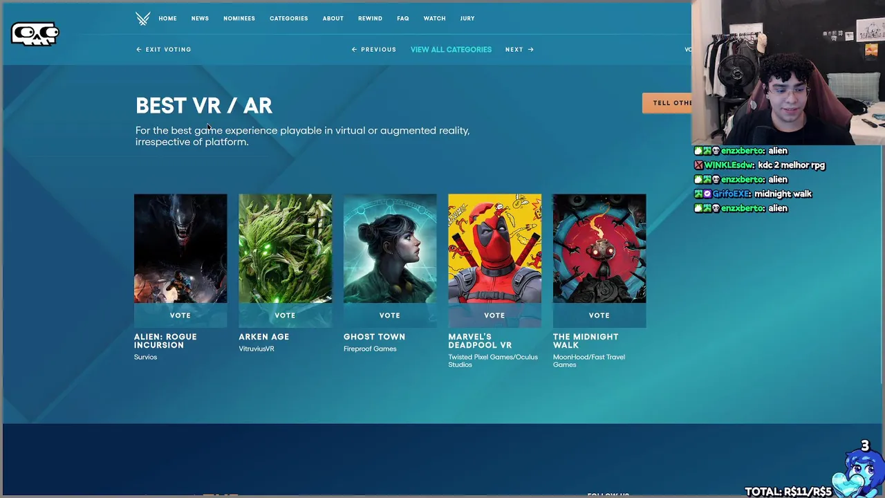Open the HOME menu item
This screenshot has height=498, width=885.
pos(167,19)
